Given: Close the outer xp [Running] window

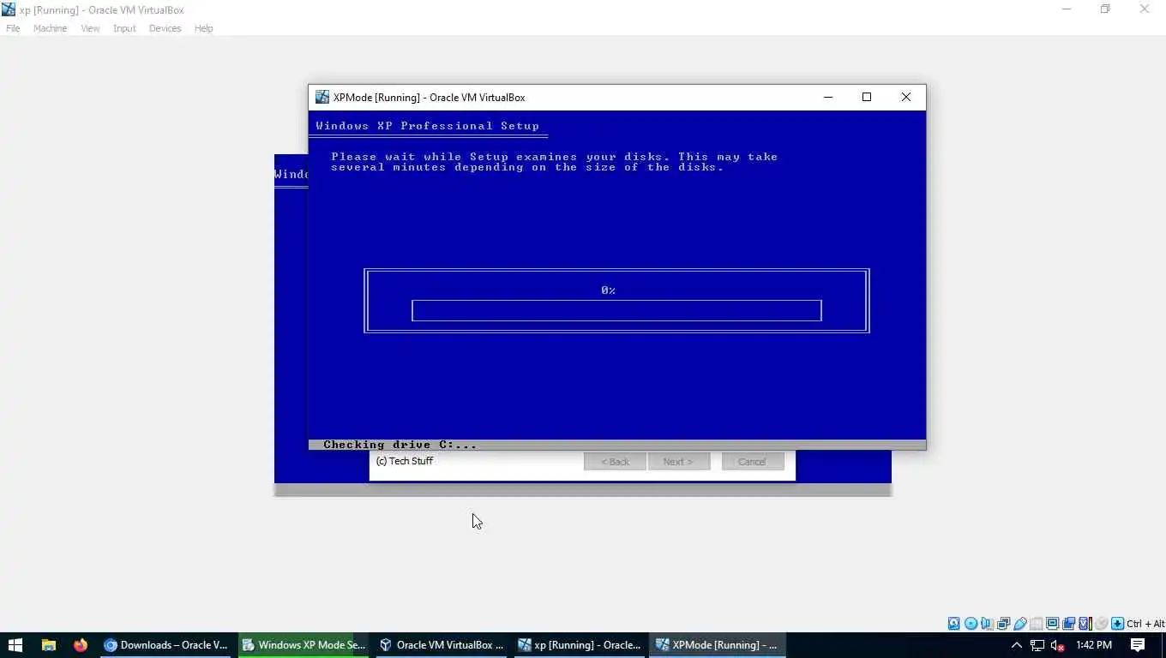Looking at the screenshot, I should (x=1145, y=9).
